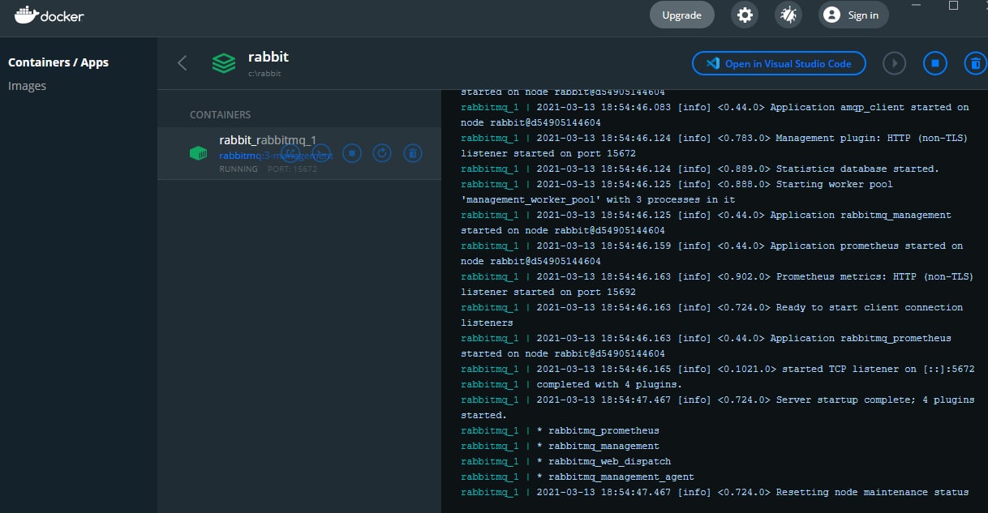Click the Upgrade button
This screenshot has height=513, width=988.
[x=682, y=15]
